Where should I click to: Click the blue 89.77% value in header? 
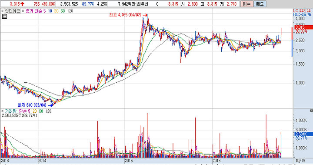(x=88, y=4)
